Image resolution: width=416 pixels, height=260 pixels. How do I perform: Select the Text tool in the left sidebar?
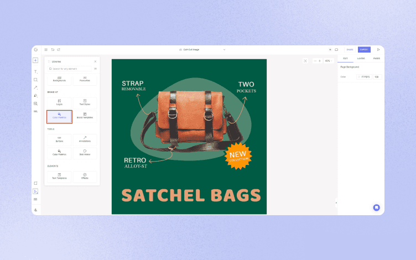[35, 71]
